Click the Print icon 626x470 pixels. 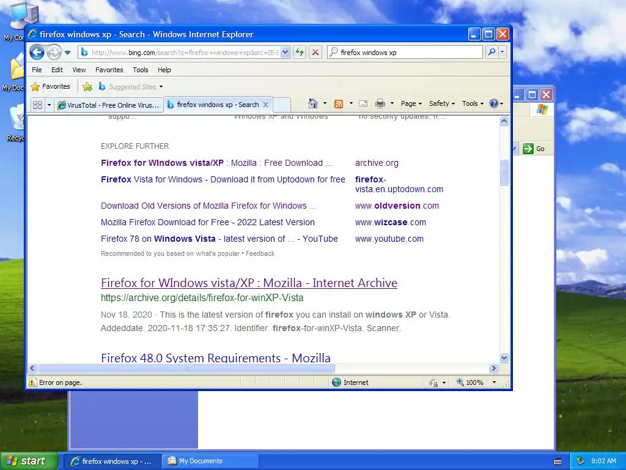(380, 104)
